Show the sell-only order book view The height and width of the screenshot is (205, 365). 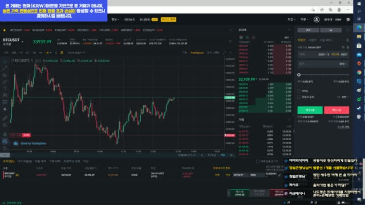point(253,37)
